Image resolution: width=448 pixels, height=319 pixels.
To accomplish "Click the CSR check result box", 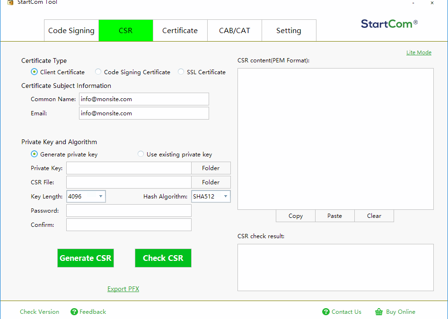I will point(335,267).
